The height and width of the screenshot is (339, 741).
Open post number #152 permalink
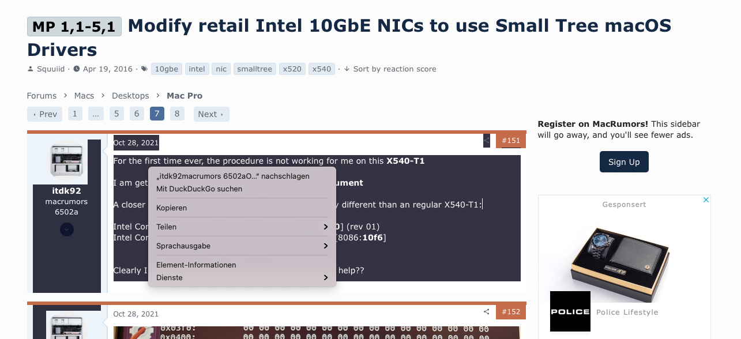tap(511, 312)
